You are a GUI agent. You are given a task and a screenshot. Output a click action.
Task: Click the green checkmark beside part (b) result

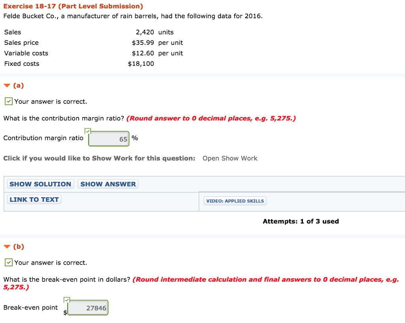click(x=8, y=263)
